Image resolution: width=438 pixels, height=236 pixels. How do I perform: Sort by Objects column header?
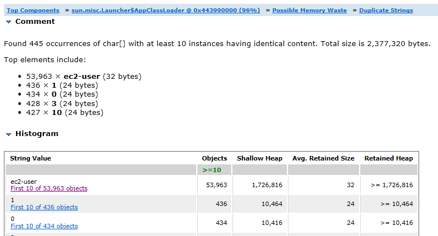point(215,158)
